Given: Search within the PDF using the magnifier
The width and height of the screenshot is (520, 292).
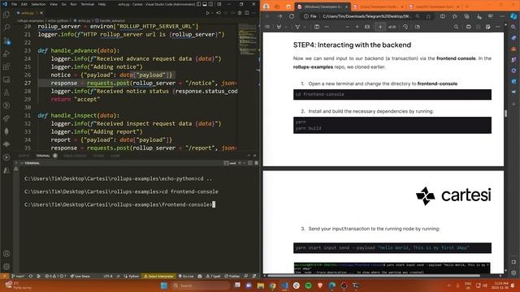Looking at the screenshot, I should coord(456,27).
